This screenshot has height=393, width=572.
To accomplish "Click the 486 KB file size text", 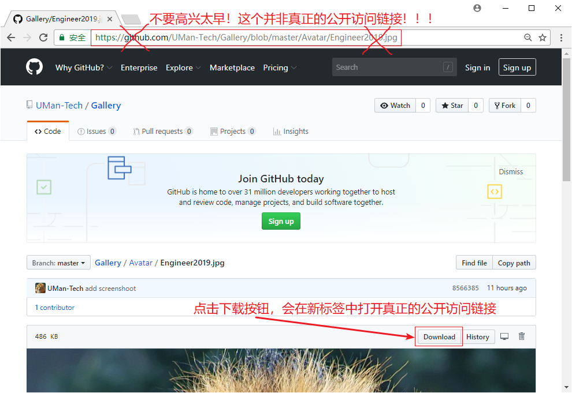I will (x=46, y=336).
